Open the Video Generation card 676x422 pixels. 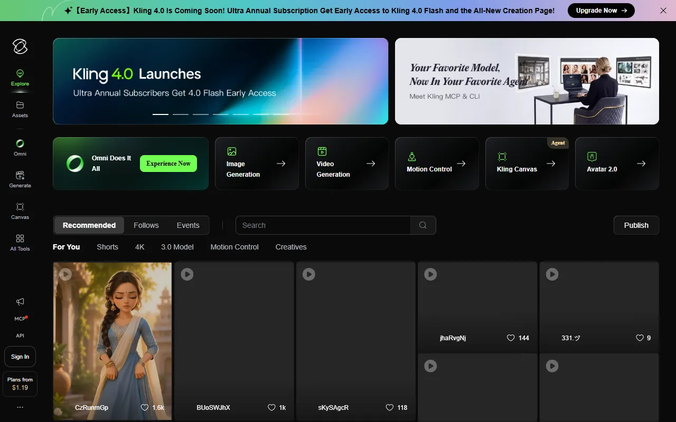click(347, 164)
